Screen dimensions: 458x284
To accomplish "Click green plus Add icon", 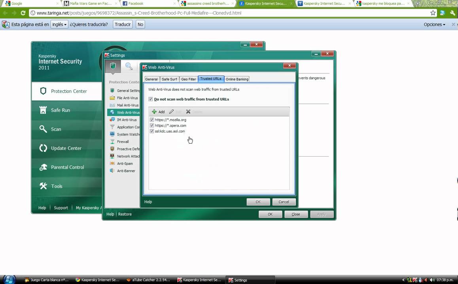I will point(154,112).
